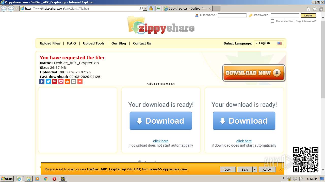Click Save in the download bar

click(245, 169)
